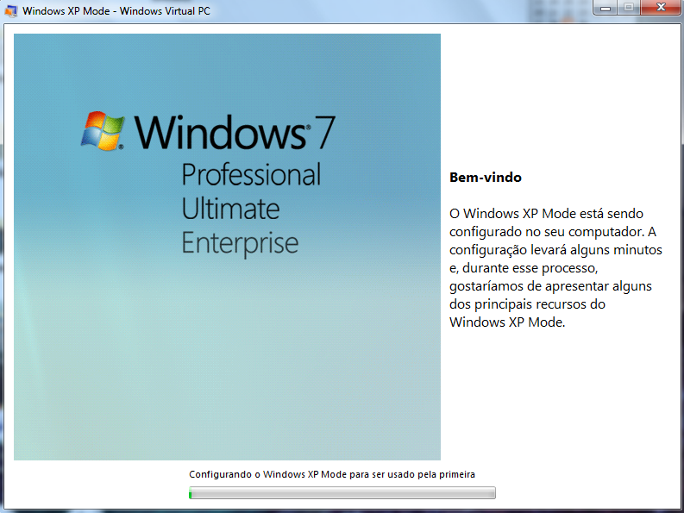The width and height of the screenshot is (684, 513).
Task: Click the 'Ultimate' edition text
Action: point(230,209)
